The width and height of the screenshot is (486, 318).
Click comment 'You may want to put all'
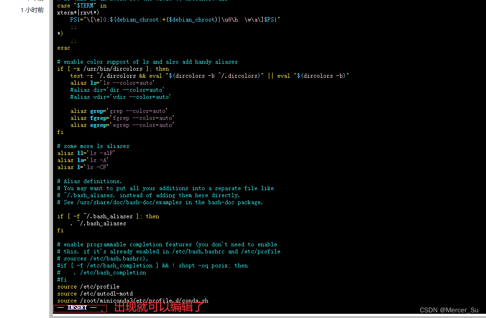click(x=165, y=188)
